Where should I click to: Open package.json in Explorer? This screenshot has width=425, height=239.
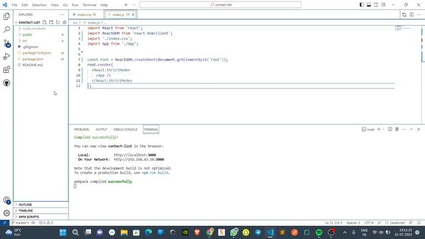pos(33,59)
